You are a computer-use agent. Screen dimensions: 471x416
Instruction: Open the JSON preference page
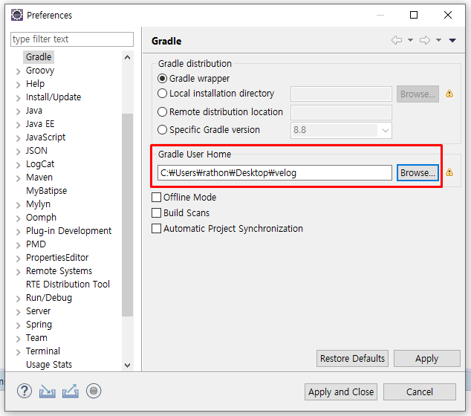(x=36, y=151)
